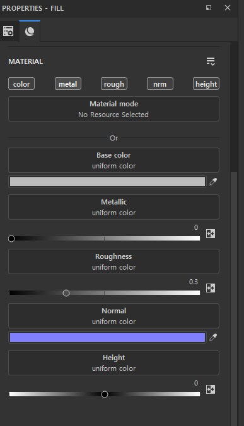Open the Normal uniform color selector
The height and width of the screenshot is (426, 244).
[113, 316]
